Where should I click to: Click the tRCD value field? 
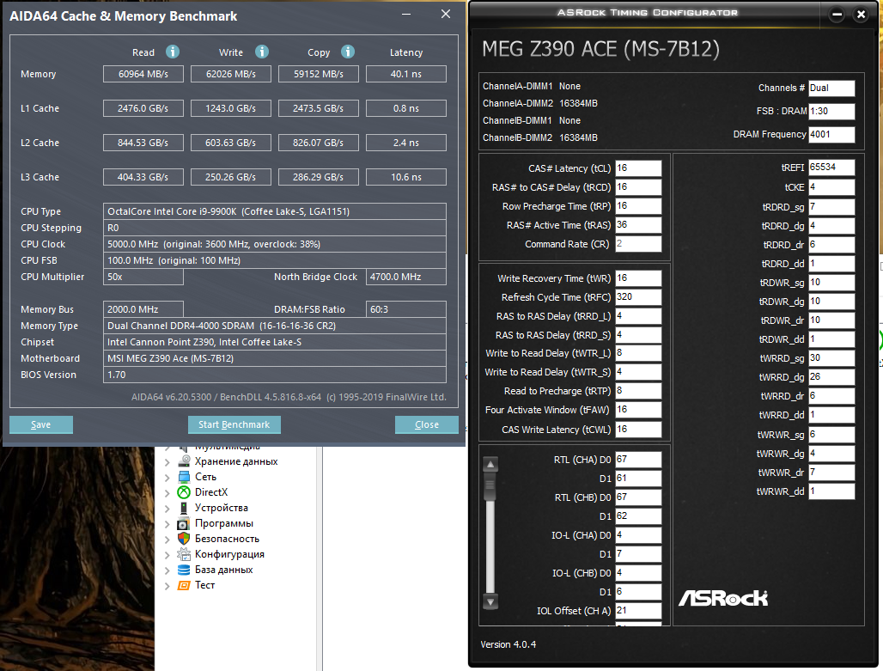(x=638, y=187)
